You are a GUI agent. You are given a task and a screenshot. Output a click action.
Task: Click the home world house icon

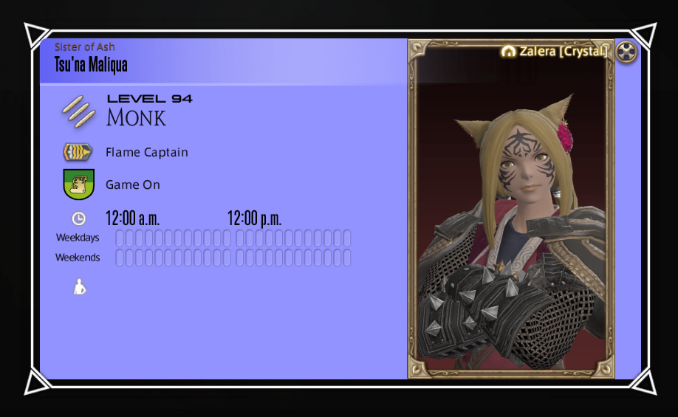coord(508,52)
